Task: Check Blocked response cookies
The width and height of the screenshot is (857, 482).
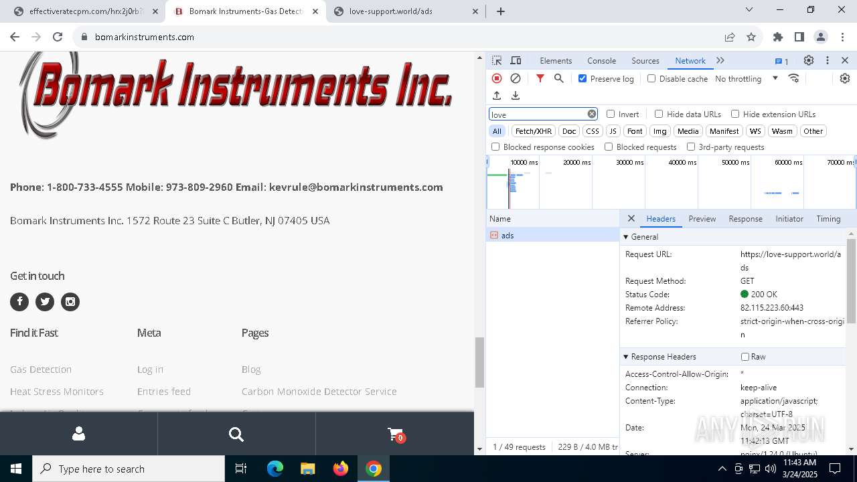Action: pyautogui.click(x=495, y=147)
